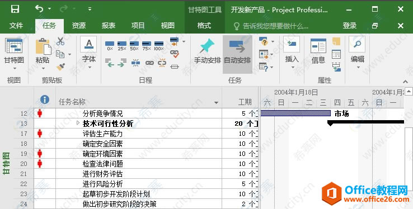
Task: Mark task 100% complete
Action: pyautogui.click(x=159, y=45)
